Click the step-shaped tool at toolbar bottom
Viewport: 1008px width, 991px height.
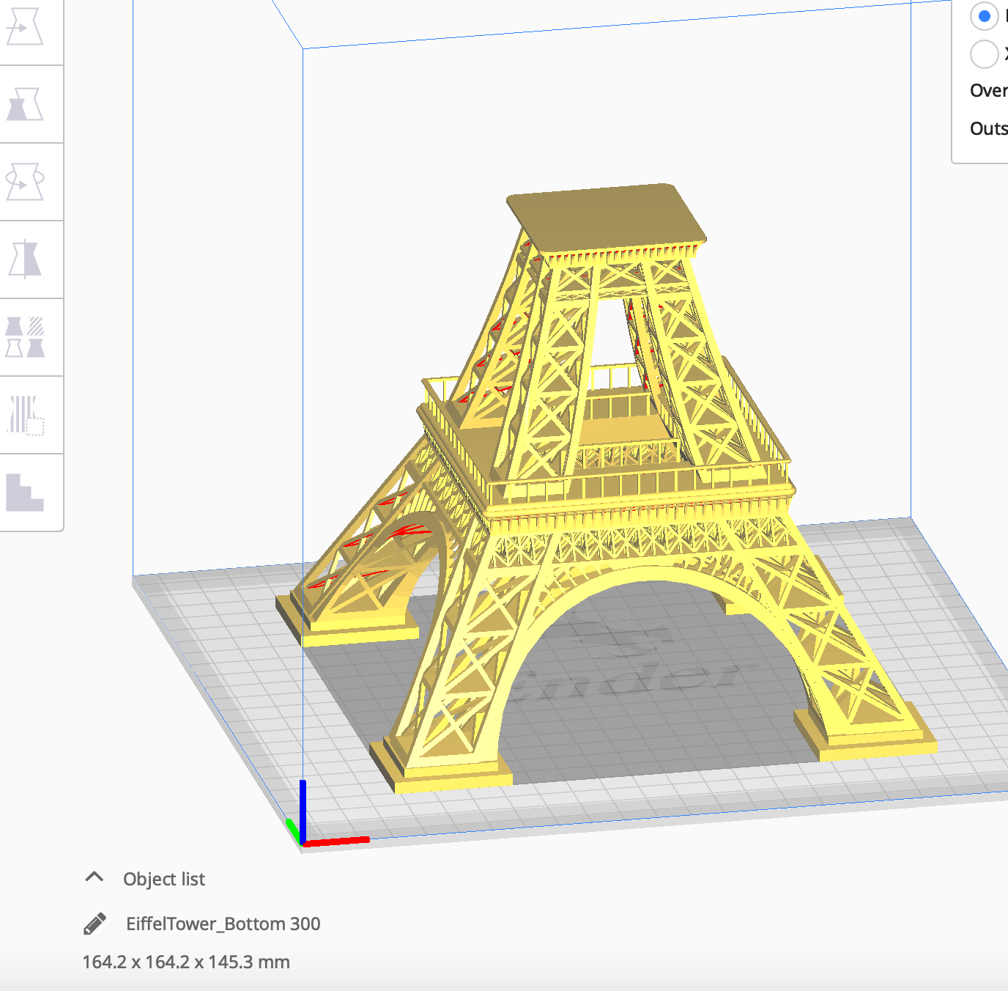click(24, 492)
